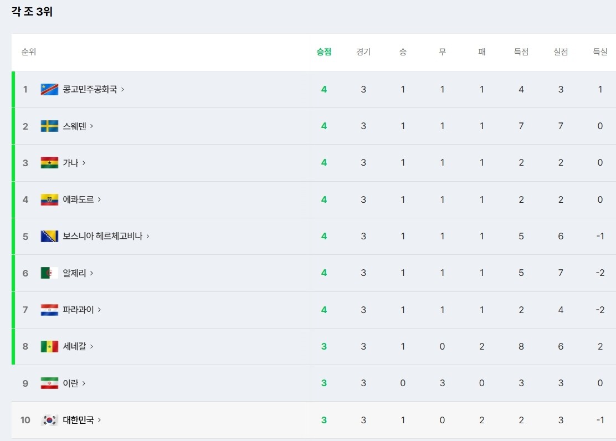Click the 득실 column header
This screenshot has width=616, height=441.
click(x=600, y=52)
